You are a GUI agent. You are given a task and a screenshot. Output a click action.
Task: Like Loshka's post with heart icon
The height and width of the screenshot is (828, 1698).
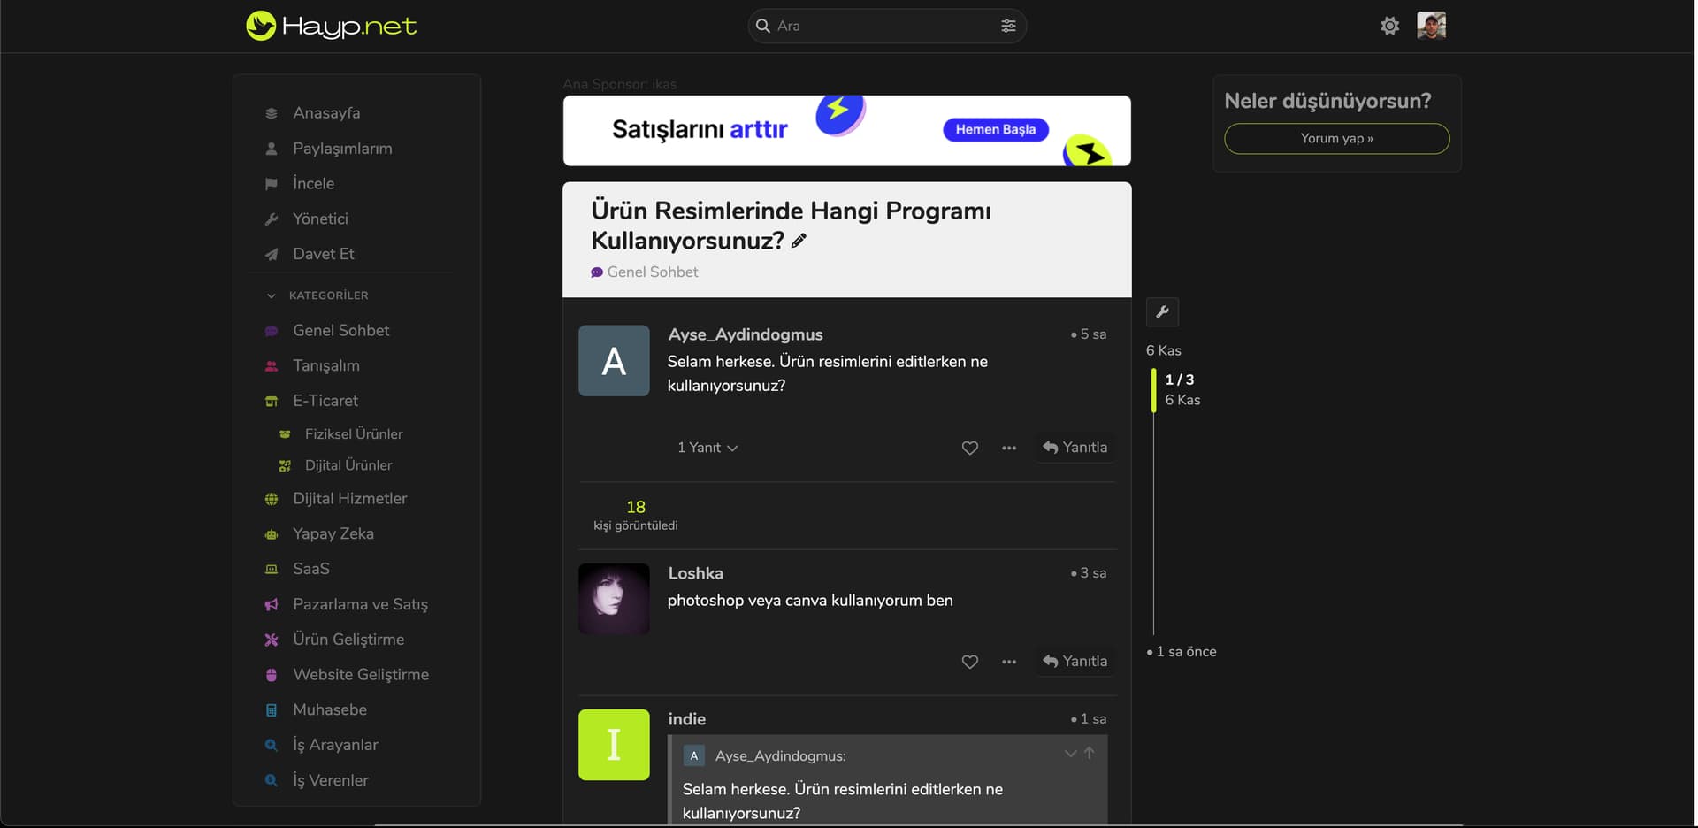[970, 662]
